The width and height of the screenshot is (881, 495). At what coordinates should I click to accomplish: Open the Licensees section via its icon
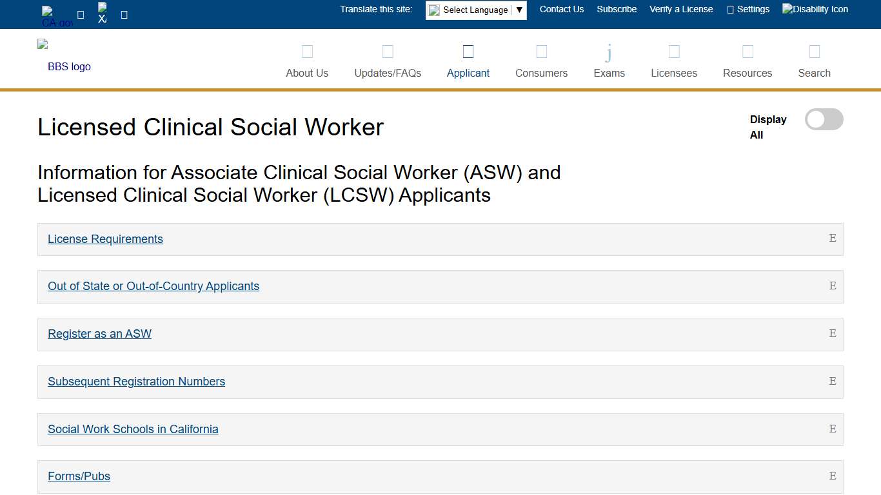673,52
